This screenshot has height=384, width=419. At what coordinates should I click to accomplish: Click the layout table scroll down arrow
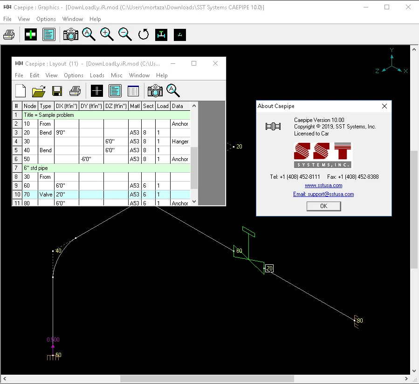coord(194,202)
